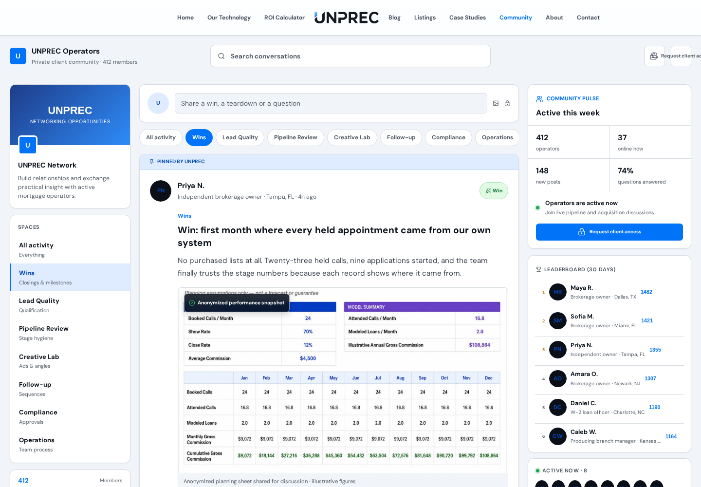Image resolution: width=701 pixels, height=487 pixels.
Task: Open Priya N.'s avatar on the pinned post
Action: point(161,191)
